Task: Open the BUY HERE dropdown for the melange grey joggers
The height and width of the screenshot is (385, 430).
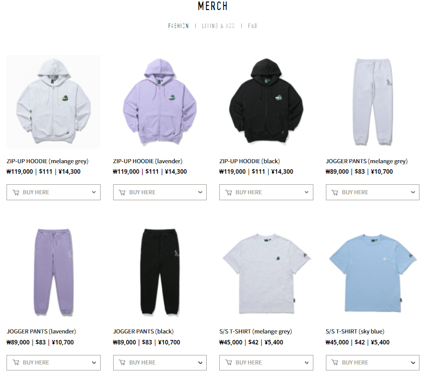Action: click(x=373, y=192)
